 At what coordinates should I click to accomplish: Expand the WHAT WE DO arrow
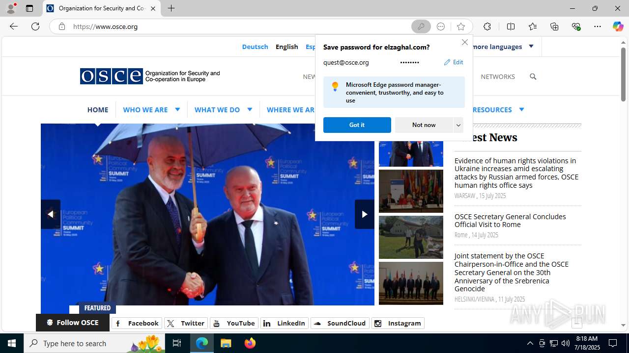[x=250, y=109]
